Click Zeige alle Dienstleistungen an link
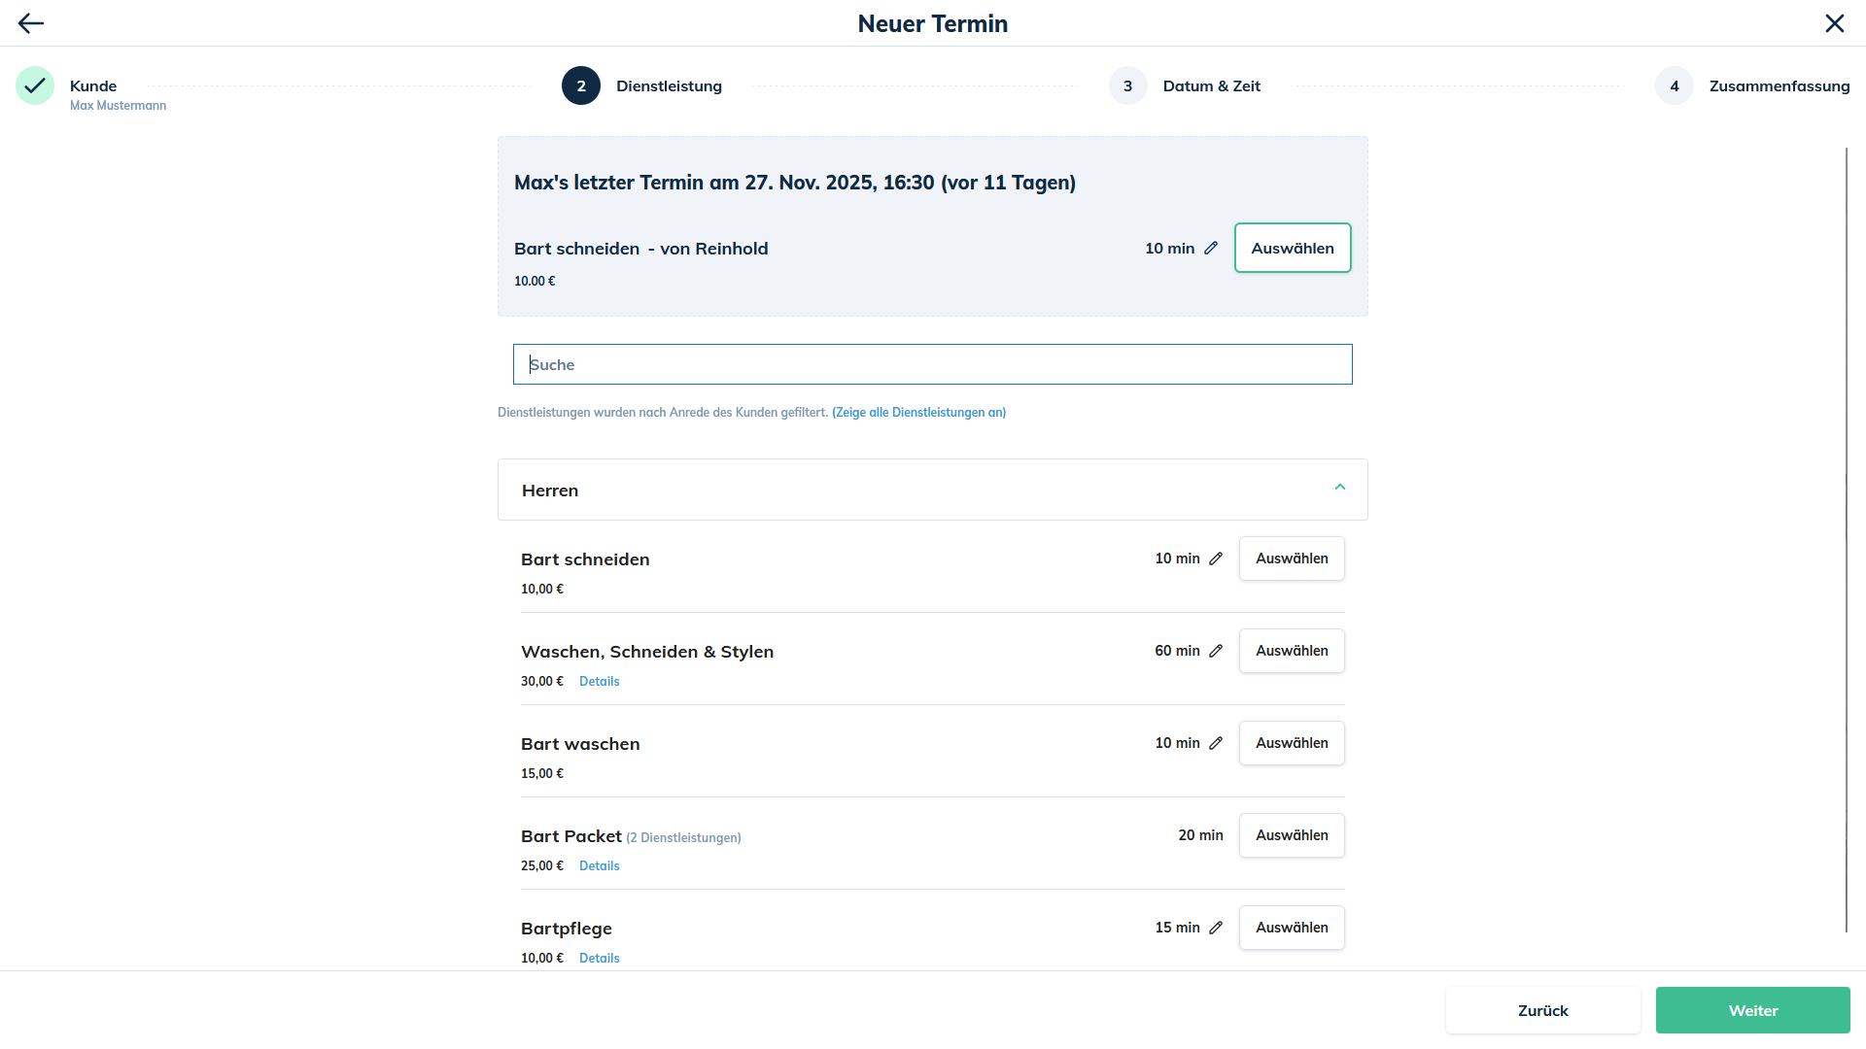Viewport: 1866px width, 1049px height. (x=918, y=413)
